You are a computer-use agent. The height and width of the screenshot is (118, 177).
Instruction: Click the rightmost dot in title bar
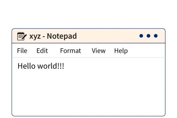(156, 36)
